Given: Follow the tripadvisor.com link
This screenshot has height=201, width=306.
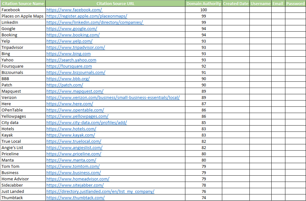Looking at the screenshot, I should tap(76, 47).
